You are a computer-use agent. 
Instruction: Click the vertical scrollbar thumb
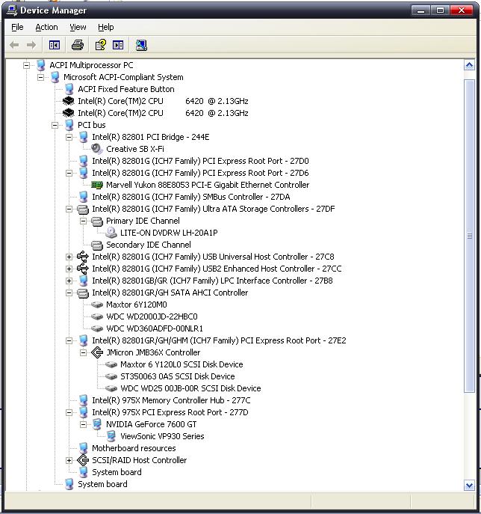(469, 236)
